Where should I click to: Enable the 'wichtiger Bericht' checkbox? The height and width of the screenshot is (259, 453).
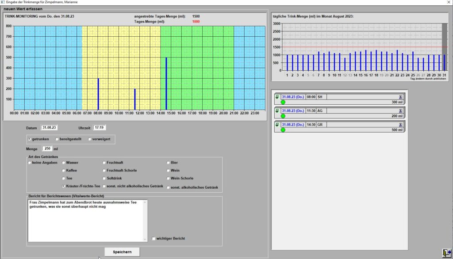click(154, 239)
